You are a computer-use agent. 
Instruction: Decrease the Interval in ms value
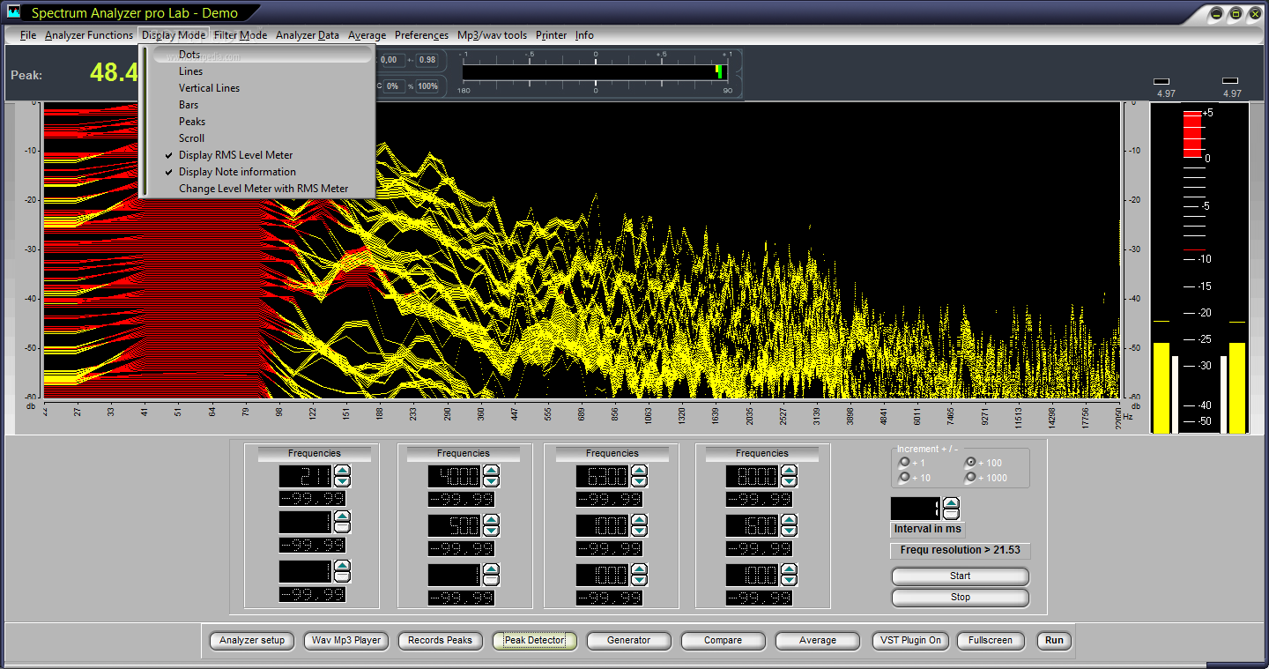pos(952,514)
